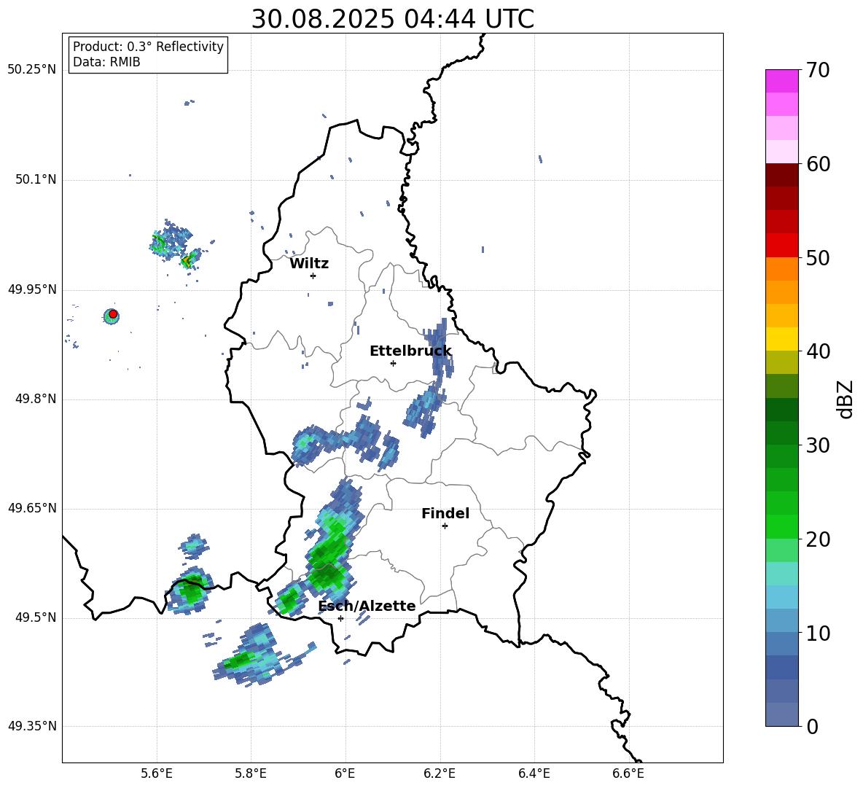
Task: Click the Wiltz city label
Action: pos(309,264)
